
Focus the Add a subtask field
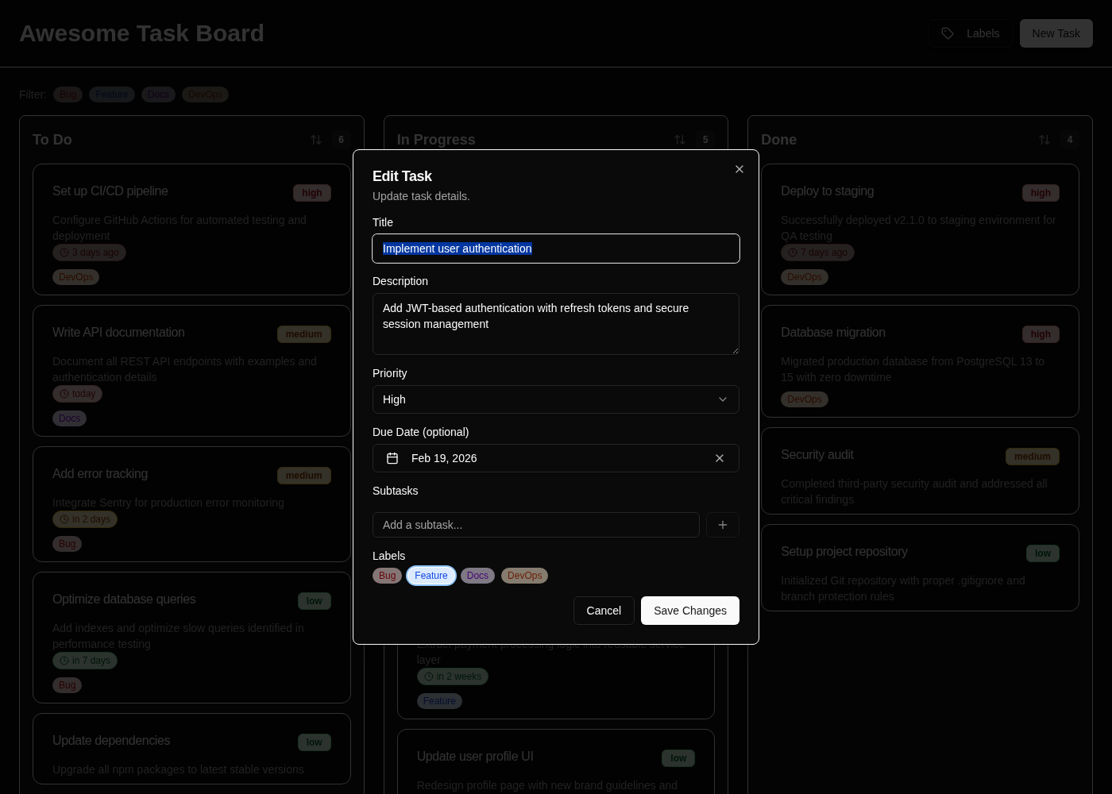536,525
